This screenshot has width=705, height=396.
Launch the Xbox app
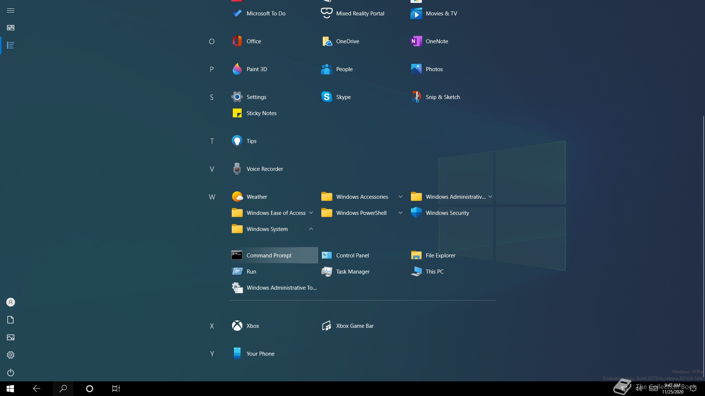pos(273,326)
